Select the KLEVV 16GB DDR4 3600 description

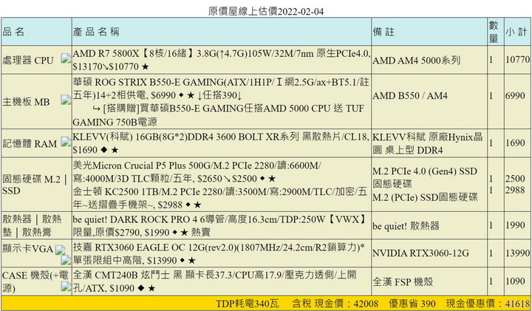tap(221, 143)
